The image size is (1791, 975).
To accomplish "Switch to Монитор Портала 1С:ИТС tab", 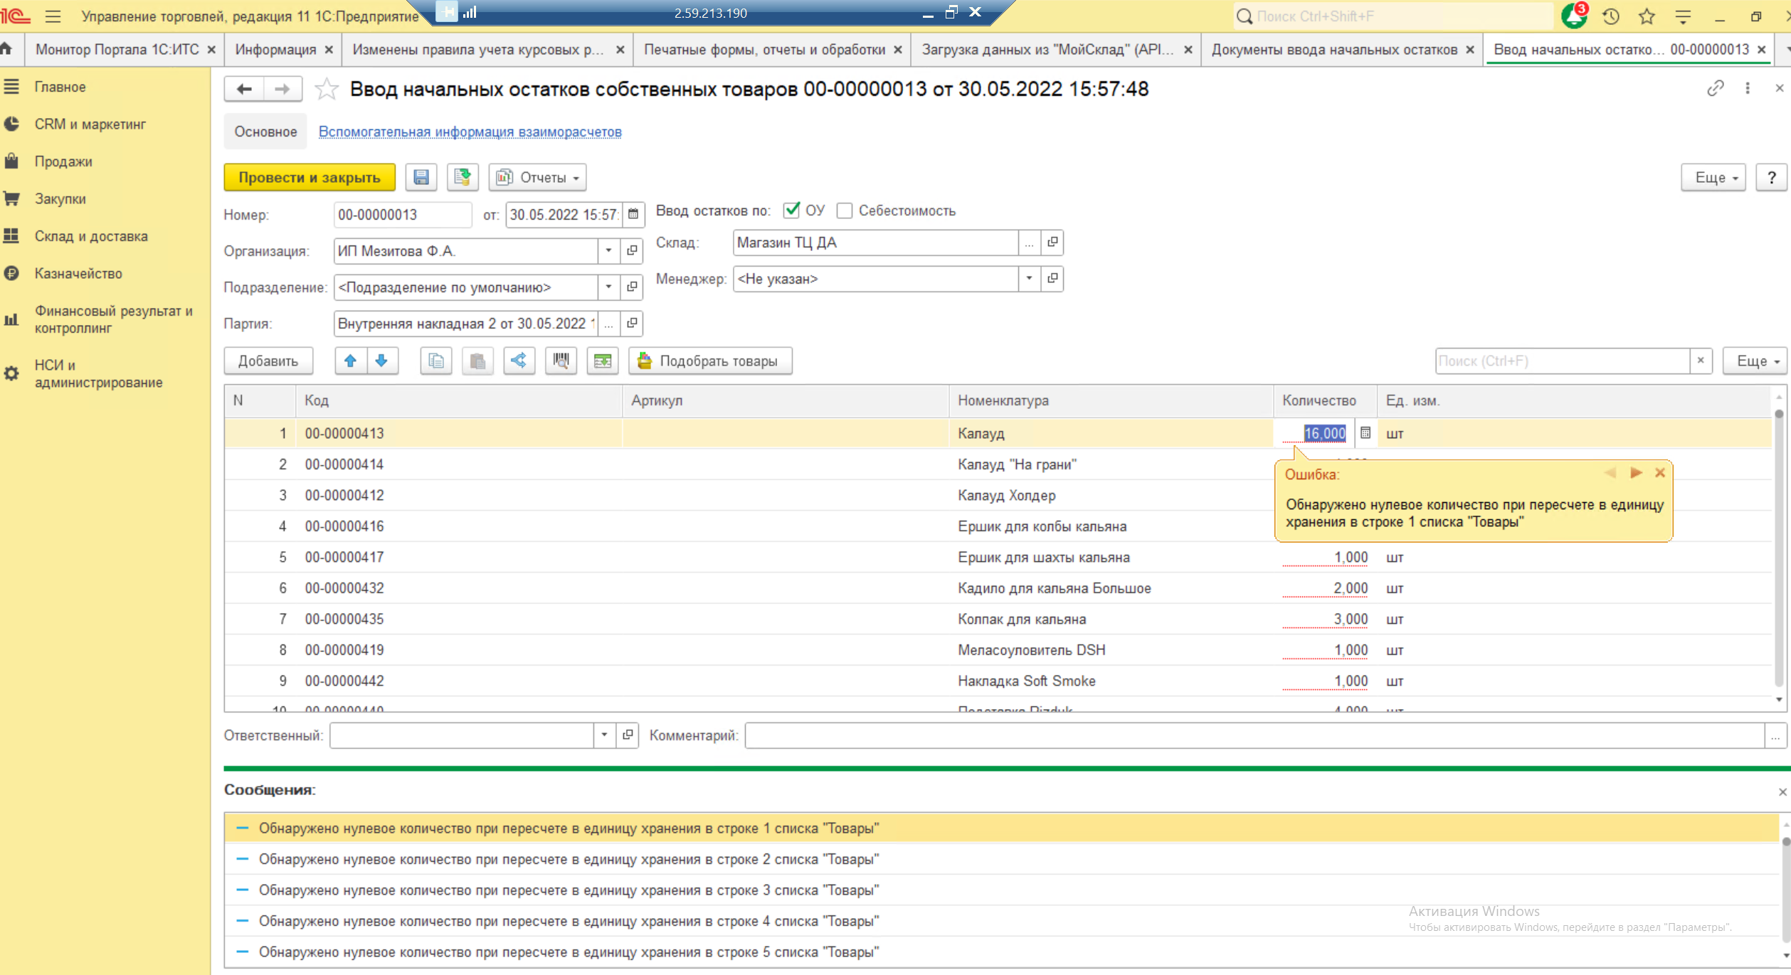I will tap(117, 49).
